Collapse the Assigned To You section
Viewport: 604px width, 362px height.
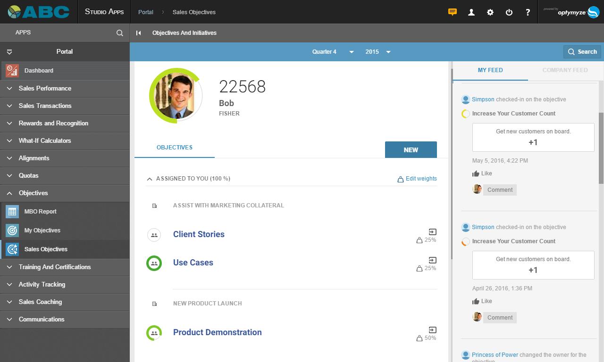click(x=150, y=179)
